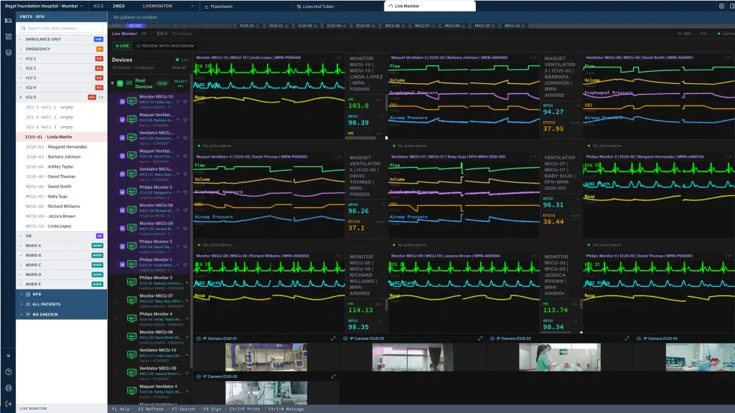Viewport: 735px width, 413px height.
Task: Click play arrow on Philips Monitor 3 row
Action: coord(187,283)
